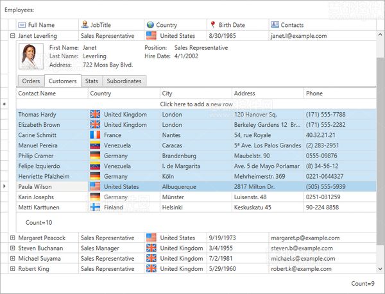The height and width of the screenshot is (294, 385).
Task: Click the German flag in Henriette Pfalzheim's row
Action: 95,176
